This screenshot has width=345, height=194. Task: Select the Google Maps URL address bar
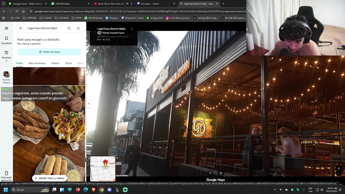click(140, 11)
